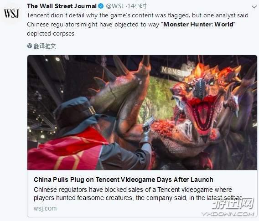Click the YXDOWN.COM watermark text
This screenshot has height=221, width=259.
[x=228, y=214]
